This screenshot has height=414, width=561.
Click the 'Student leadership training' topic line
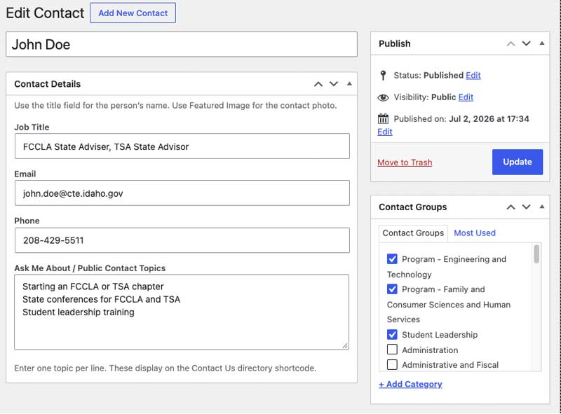79,312
